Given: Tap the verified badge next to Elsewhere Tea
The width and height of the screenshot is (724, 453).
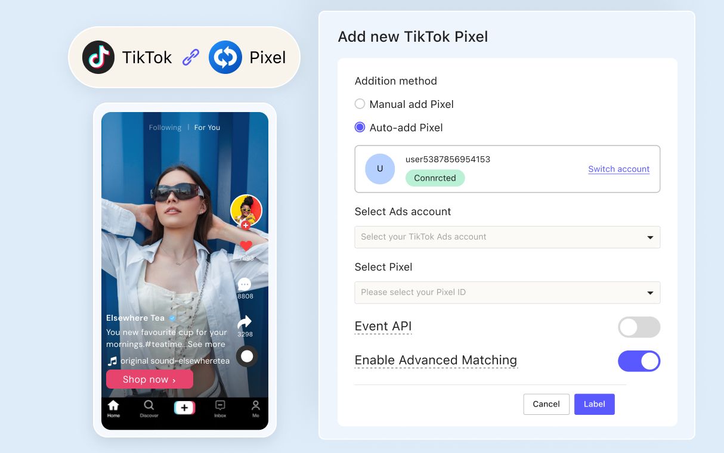Looking at the screenshot, I should click(x=172, y=318).
